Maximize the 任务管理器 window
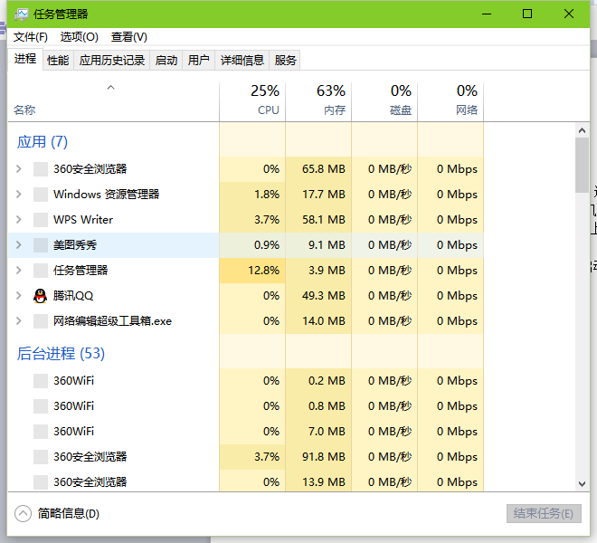Viewport: 597px width, 543px height. coord(527,14)
